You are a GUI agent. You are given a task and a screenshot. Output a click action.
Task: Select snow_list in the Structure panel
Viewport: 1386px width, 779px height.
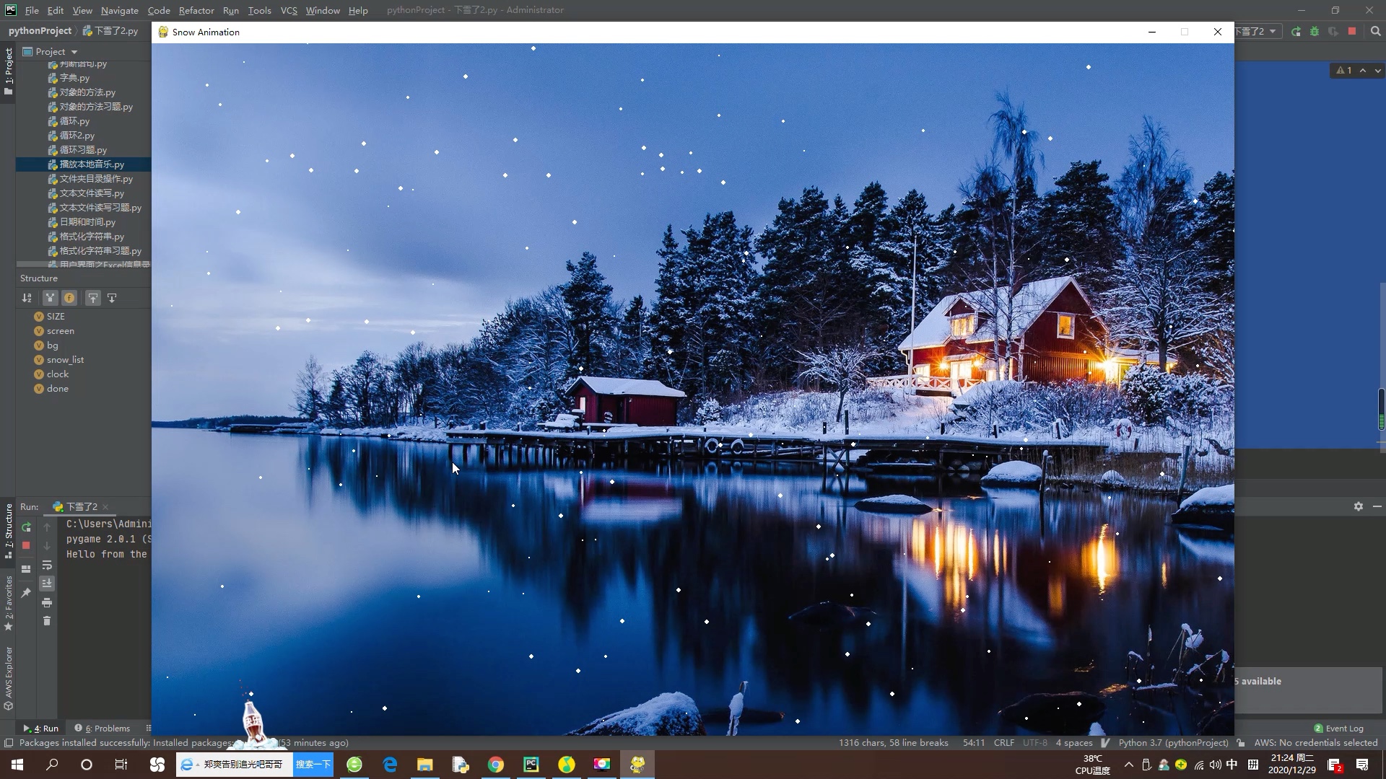pos(65,360)
